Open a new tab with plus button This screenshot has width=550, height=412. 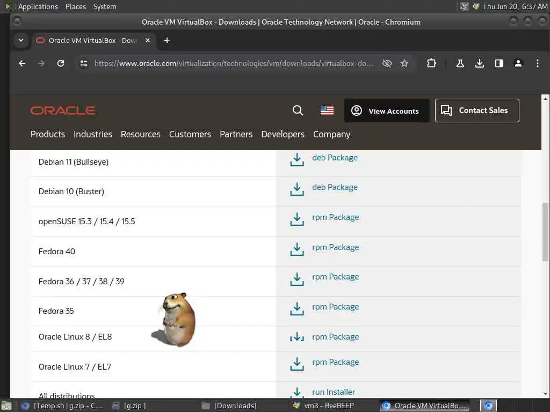coord(167,40)
